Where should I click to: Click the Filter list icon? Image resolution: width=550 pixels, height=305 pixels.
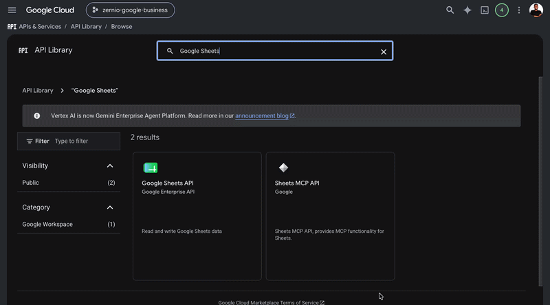pyautogui.click(x=30, y=141)
